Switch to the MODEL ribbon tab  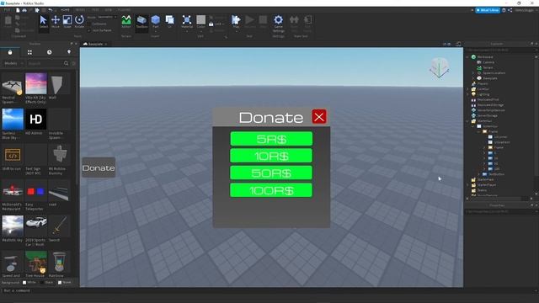click(80, 10)
